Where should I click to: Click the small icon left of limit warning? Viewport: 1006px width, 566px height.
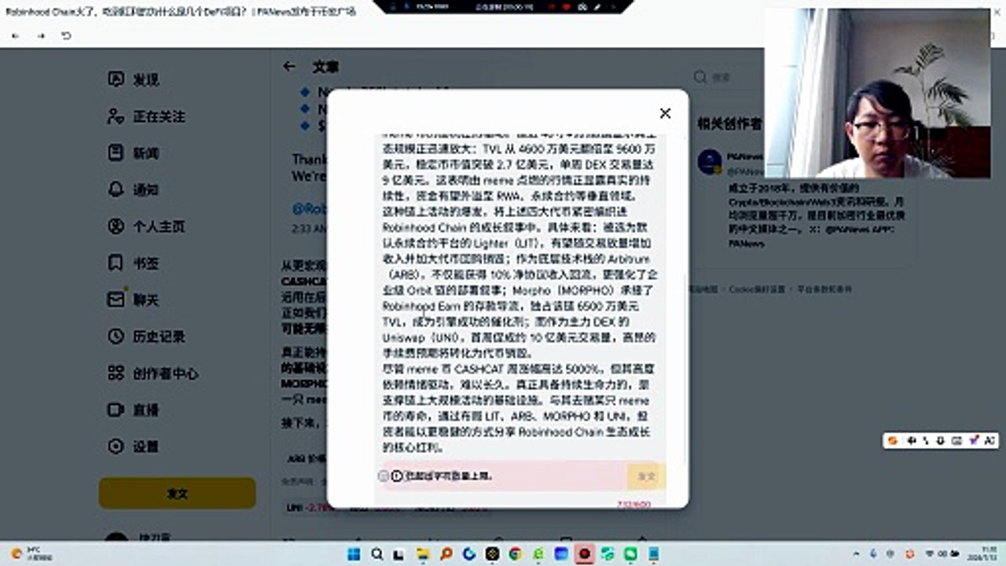[x=383, y=476]
